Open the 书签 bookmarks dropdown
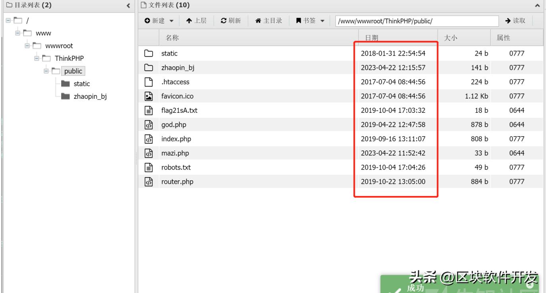 click(310, 21)
